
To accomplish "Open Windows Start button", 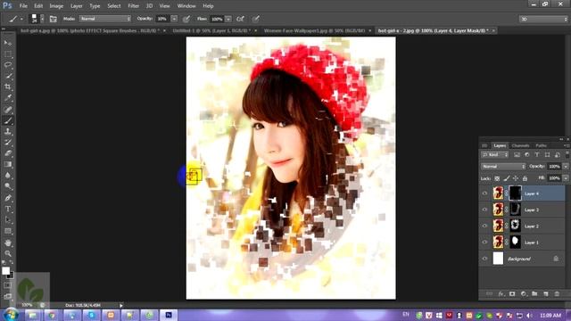I will [x=11, y=315].
